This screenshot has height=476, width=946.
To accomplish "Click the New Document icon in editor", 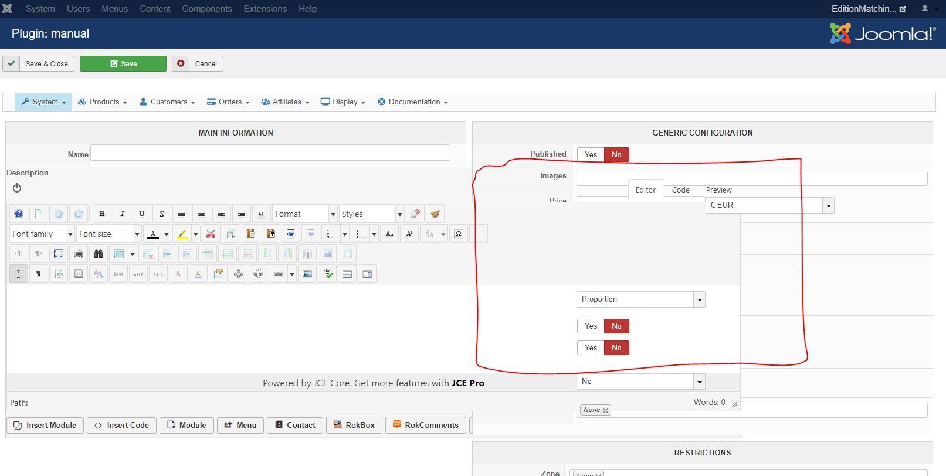I will point(39,214).
